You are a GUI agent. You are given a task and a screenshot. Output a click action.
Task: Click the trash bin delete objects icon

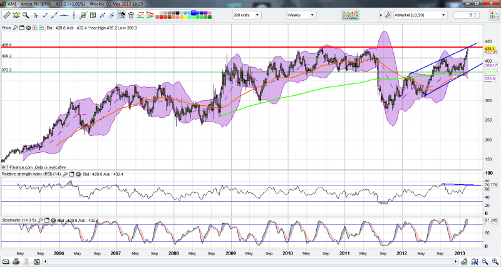coord(131,16)
